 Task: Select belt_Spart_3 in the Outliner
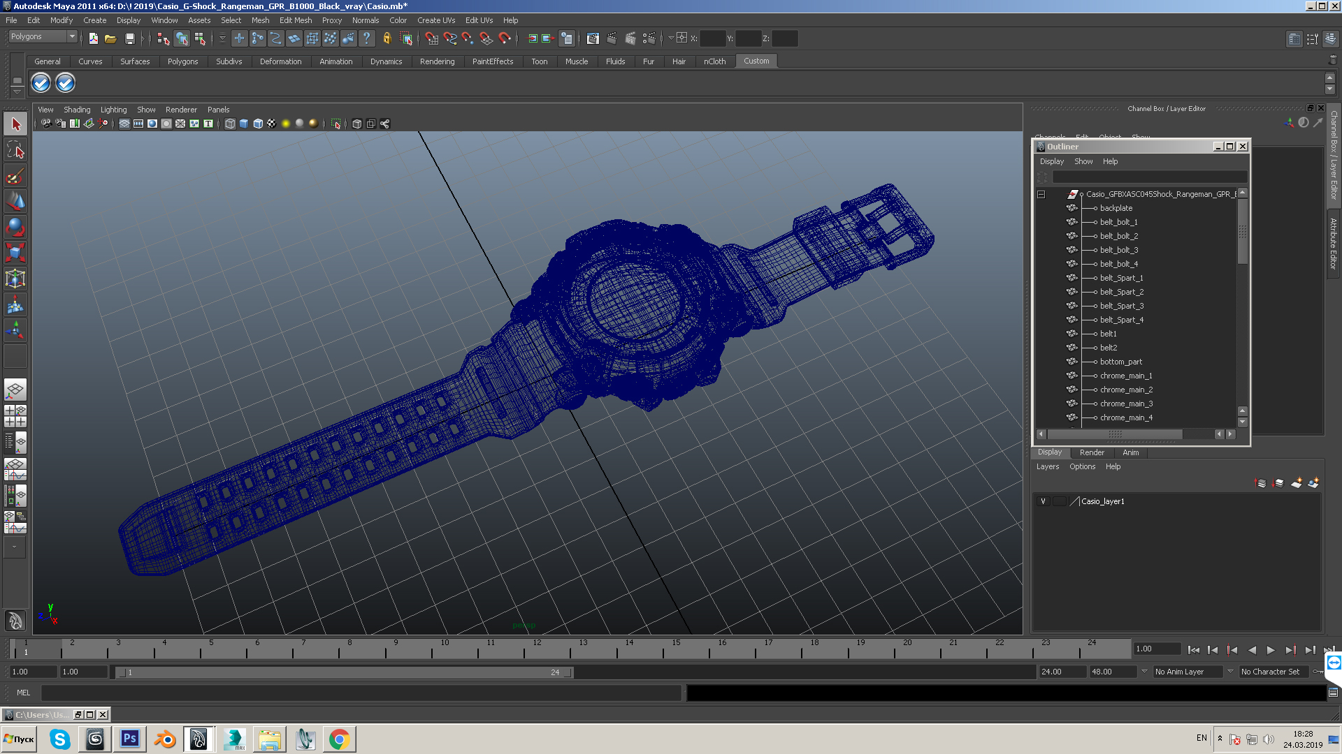point(1122,306)
